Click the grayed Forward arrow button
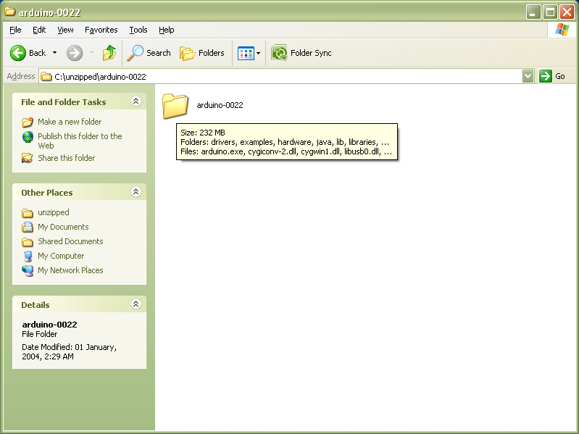 75,53
